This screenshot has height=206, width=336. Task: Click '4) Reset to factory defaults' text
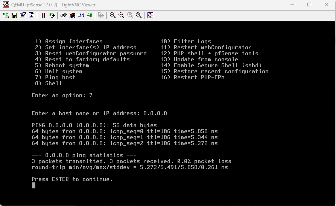coord(82,59)
